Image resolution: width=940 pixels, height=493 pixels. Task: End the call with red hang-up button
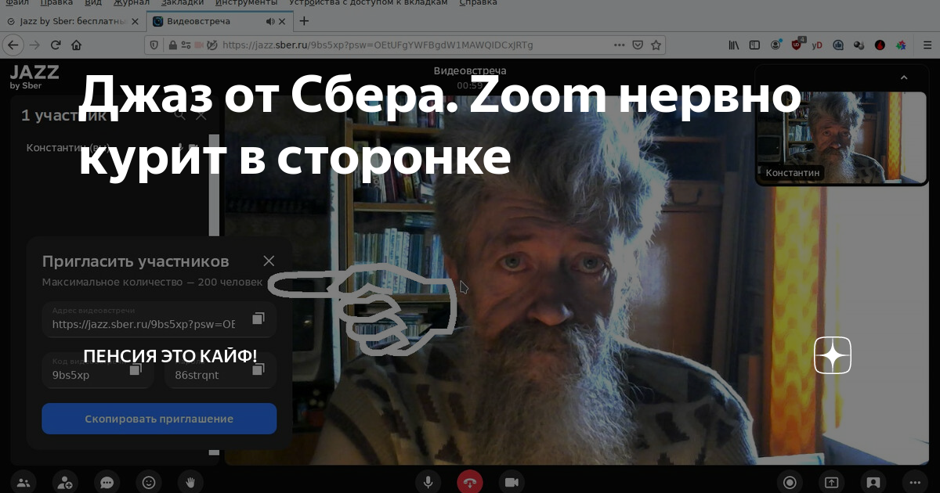(x=470, y=482)
